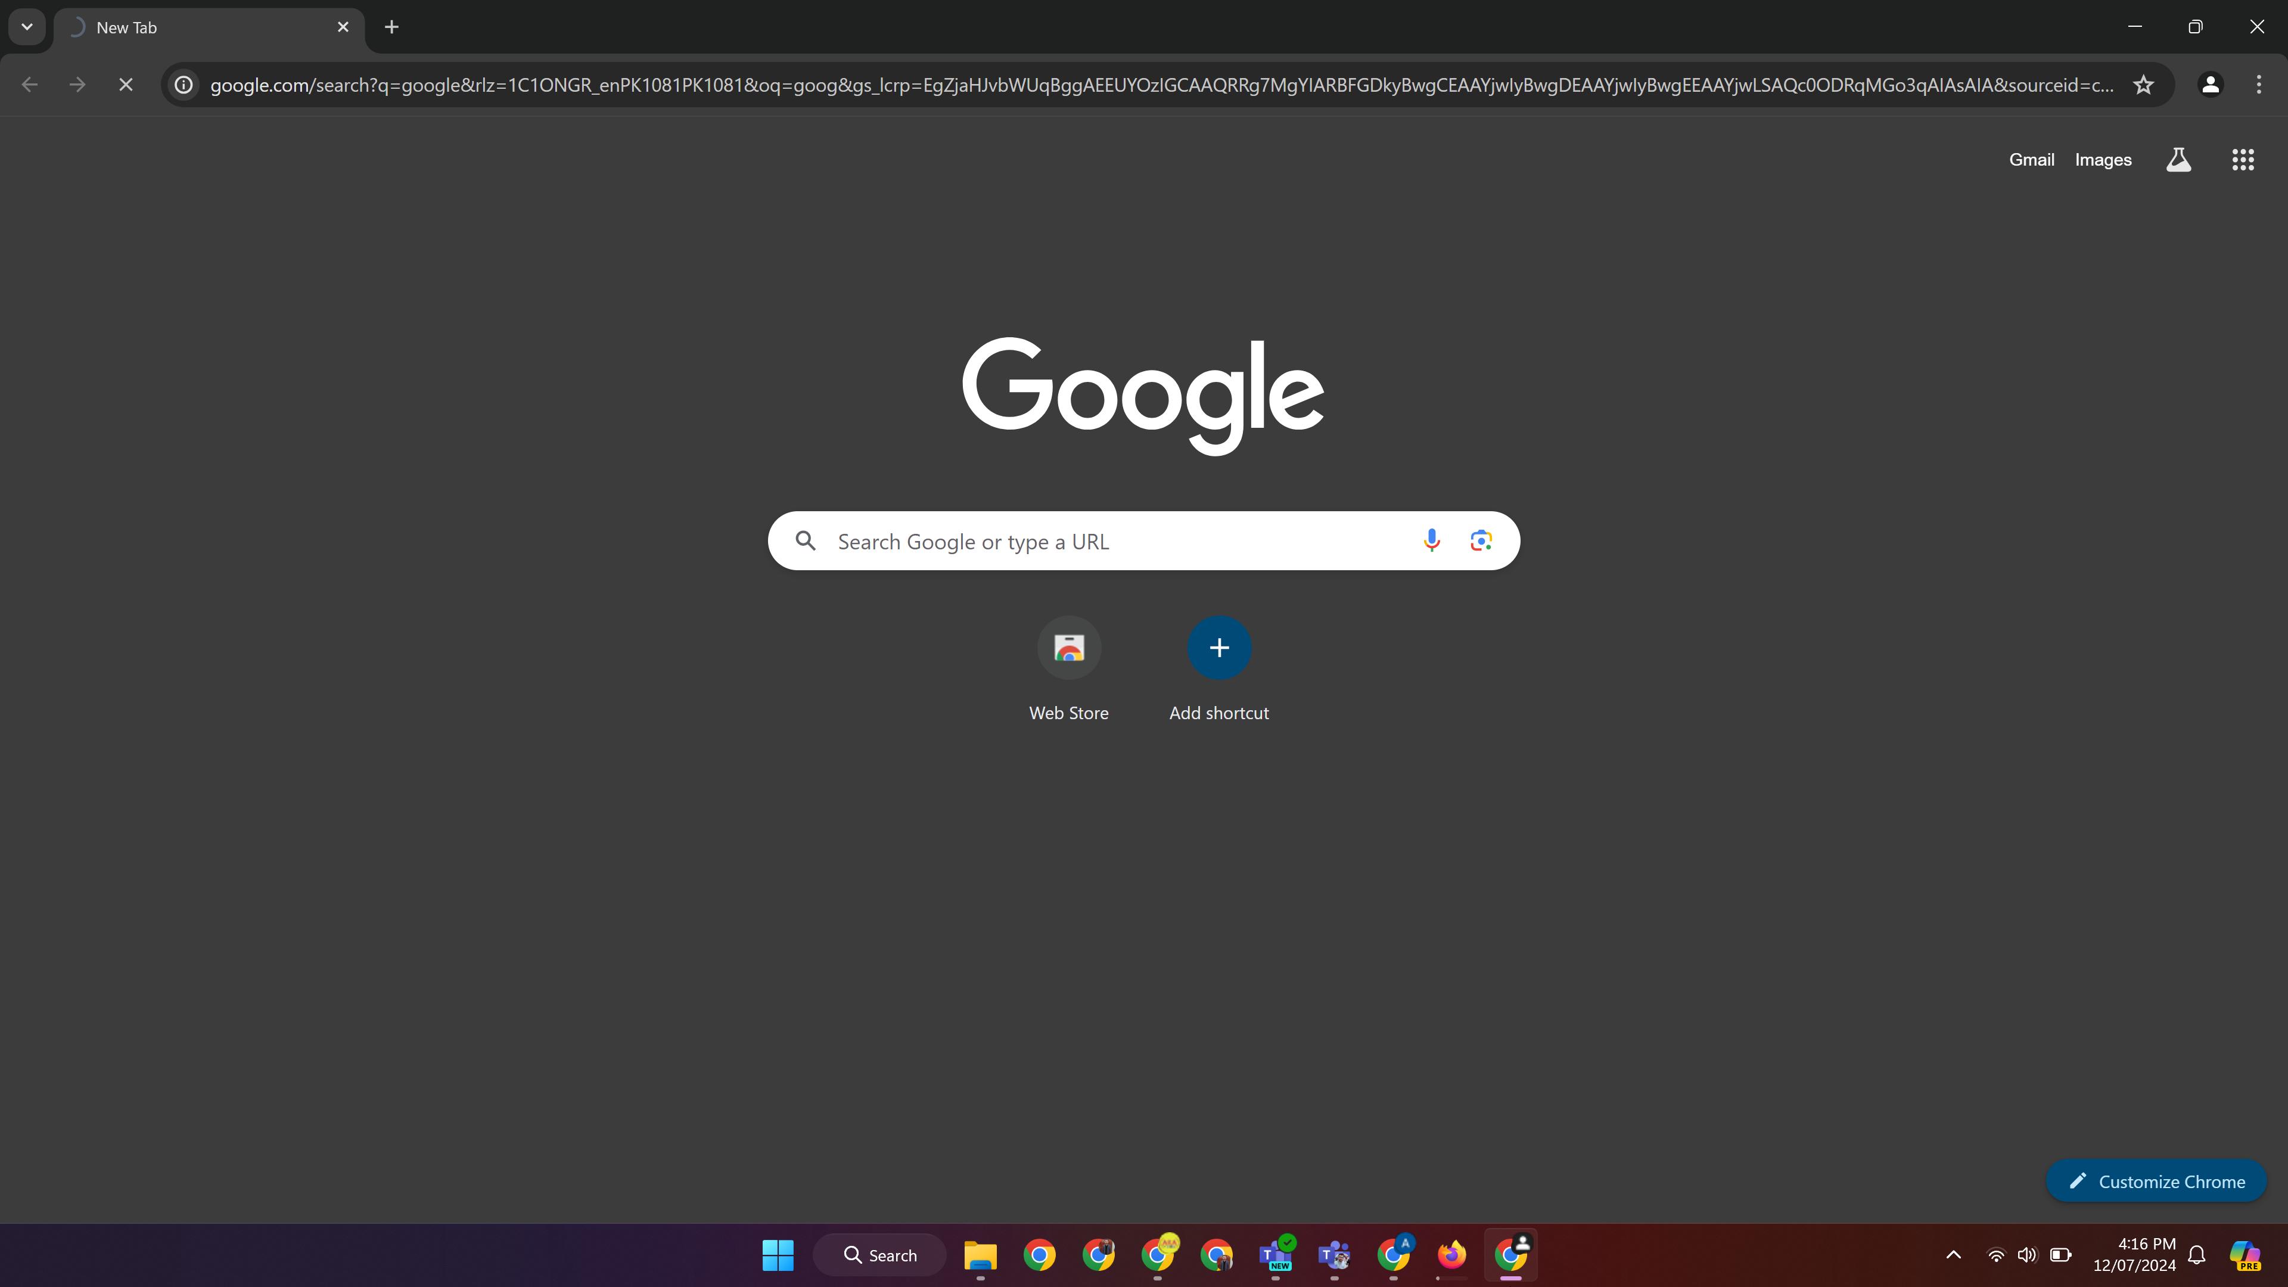Open the Images link
This screenshot has height=1287, width=2288.
pyautogui.click(x=2102, y=160)
